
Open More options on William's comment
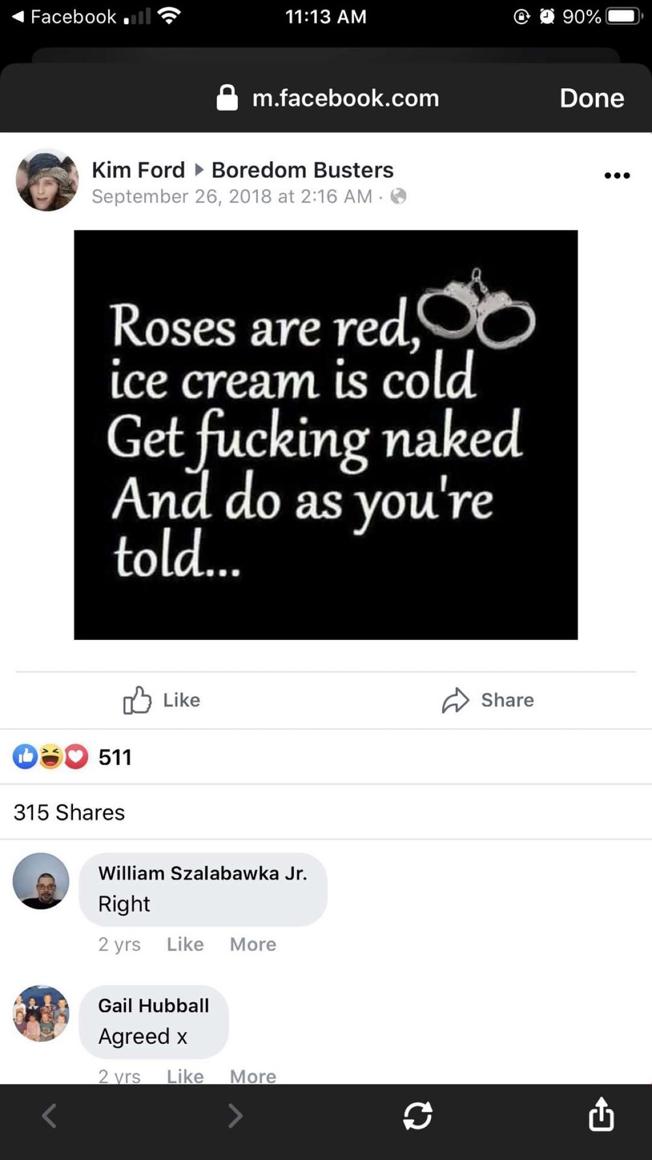point(253,944)
